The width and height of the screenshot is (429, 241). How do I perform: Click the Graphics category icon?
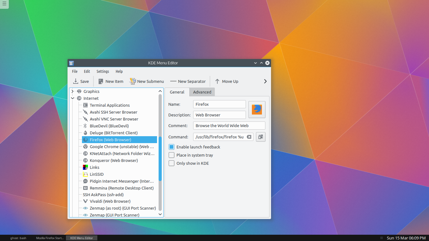[x=79, y=91]
